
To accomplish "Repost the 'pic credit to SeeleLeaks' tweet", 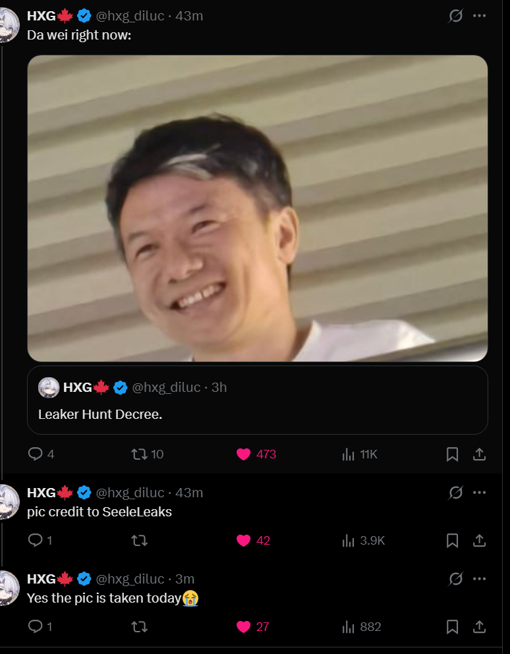I will pyautogui.click(x=140, y=541).
